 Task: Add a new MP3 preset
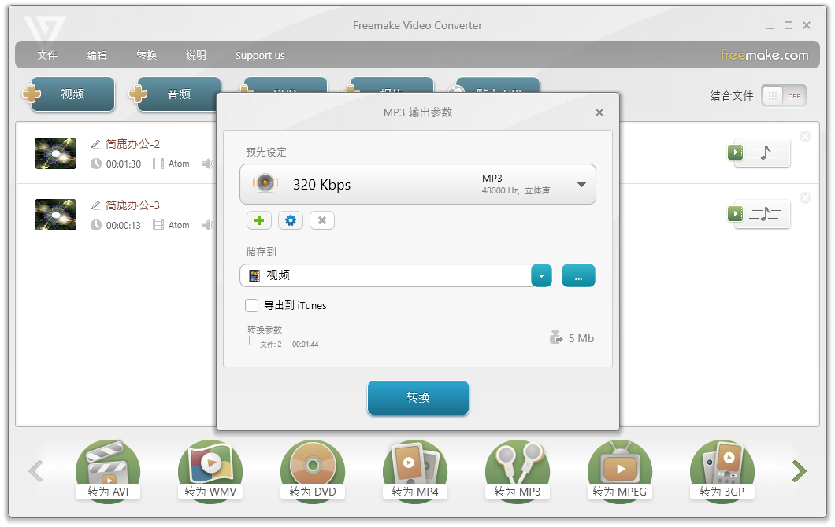pyautogui.click(x=259, y=220)
